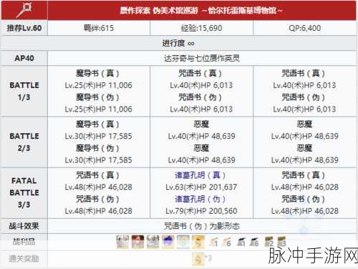Click the blue flame loot icon
This screenshot has height=269, width=358.
click(168, 242)
